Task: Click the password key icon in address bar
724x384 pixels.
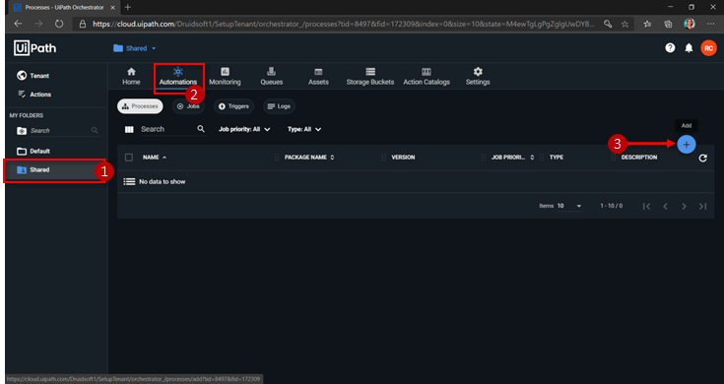Action: (x=608, y=24)
